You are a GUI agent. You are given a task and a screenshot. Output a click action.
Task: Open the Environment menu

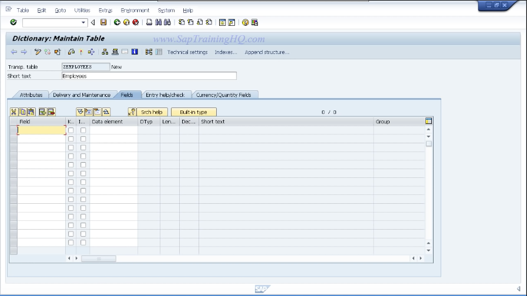click(x=135, y=10)
